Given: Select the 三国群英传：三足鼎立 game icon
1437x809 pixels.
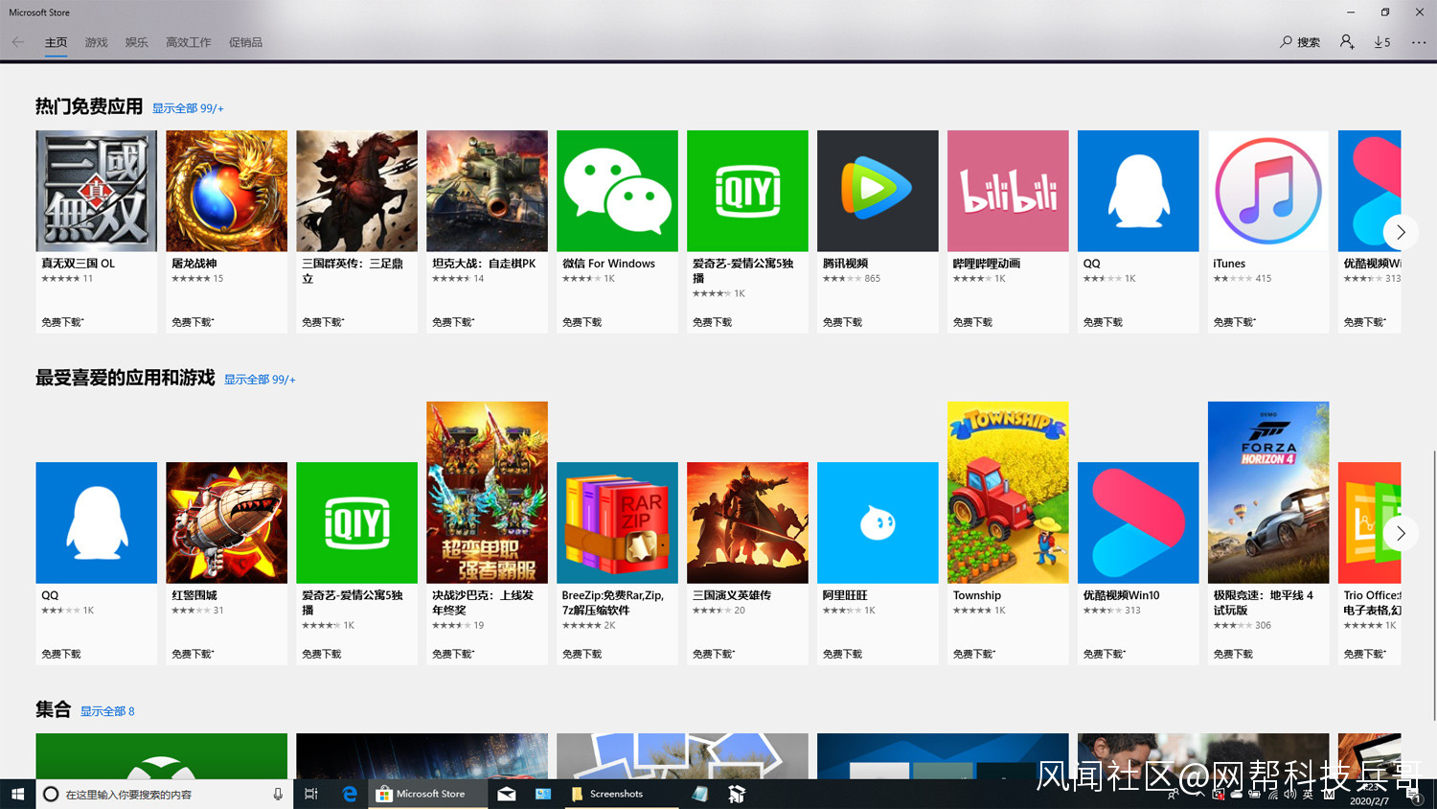Looking at the screenshot, I should pyautogui.click(x=356, y=191).
